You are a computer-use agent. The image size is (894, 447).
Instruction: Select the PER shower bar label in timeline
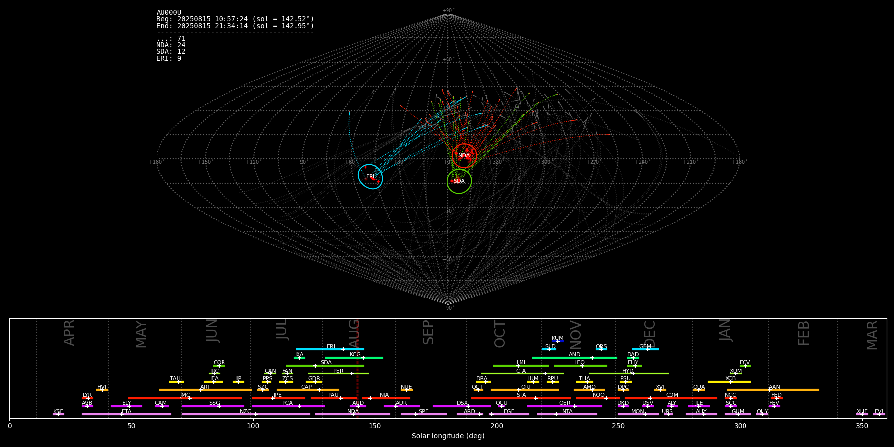(338, 371)
